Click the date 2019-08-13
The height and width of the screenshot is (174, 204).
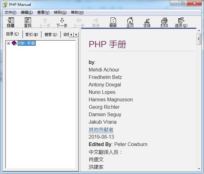point(101,137)
